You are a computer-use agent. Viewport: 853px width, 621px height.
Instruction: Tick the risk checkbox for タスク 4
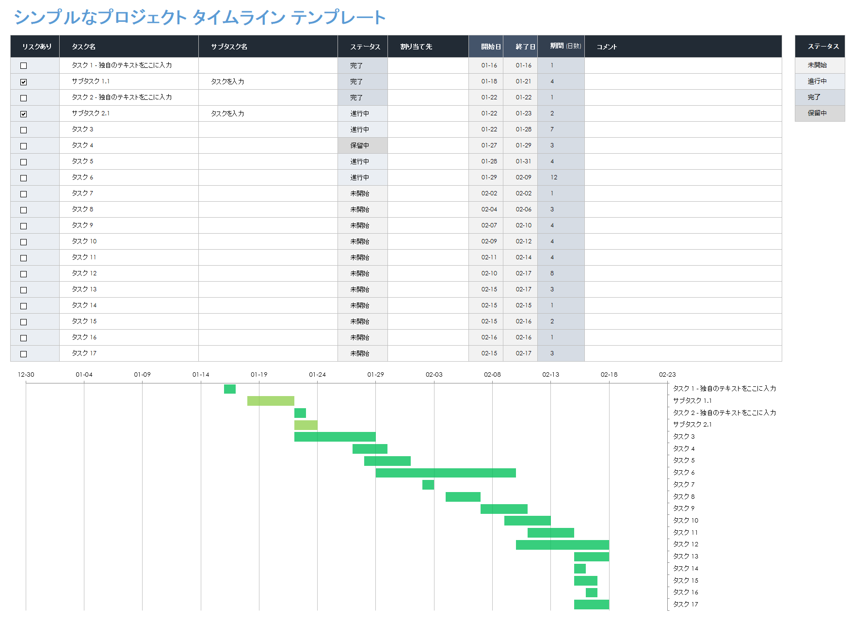point(23,146)
